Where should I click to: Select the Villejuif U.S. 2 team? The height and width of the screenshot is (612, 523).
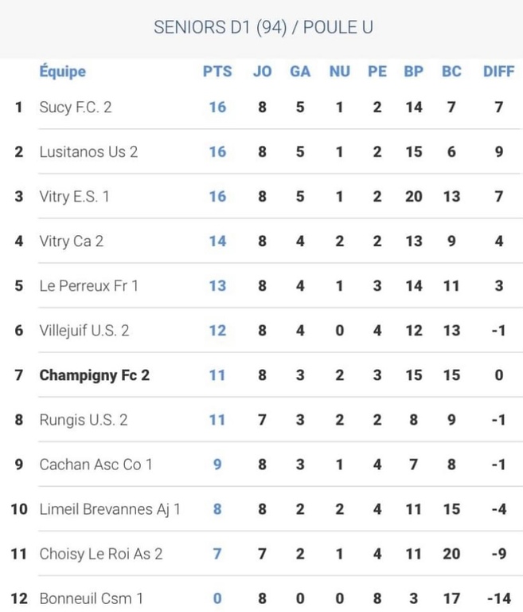coord(84,330)
